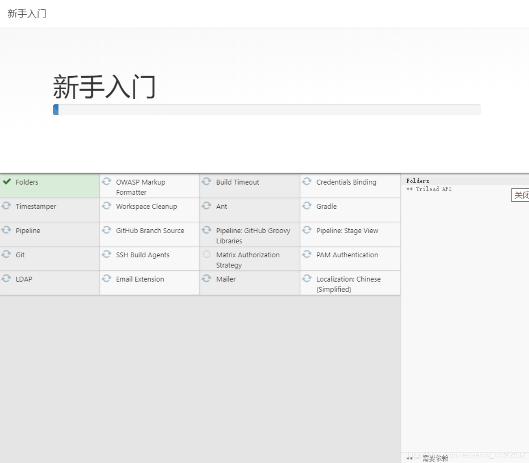Click the green checkmark next to Folders
Image resolution: width=529 pixels, height=463 pixels.
pos(7,181)
